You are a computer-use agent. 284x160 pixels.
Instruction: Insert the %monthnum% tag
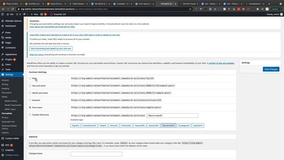(x=90, y=125)
